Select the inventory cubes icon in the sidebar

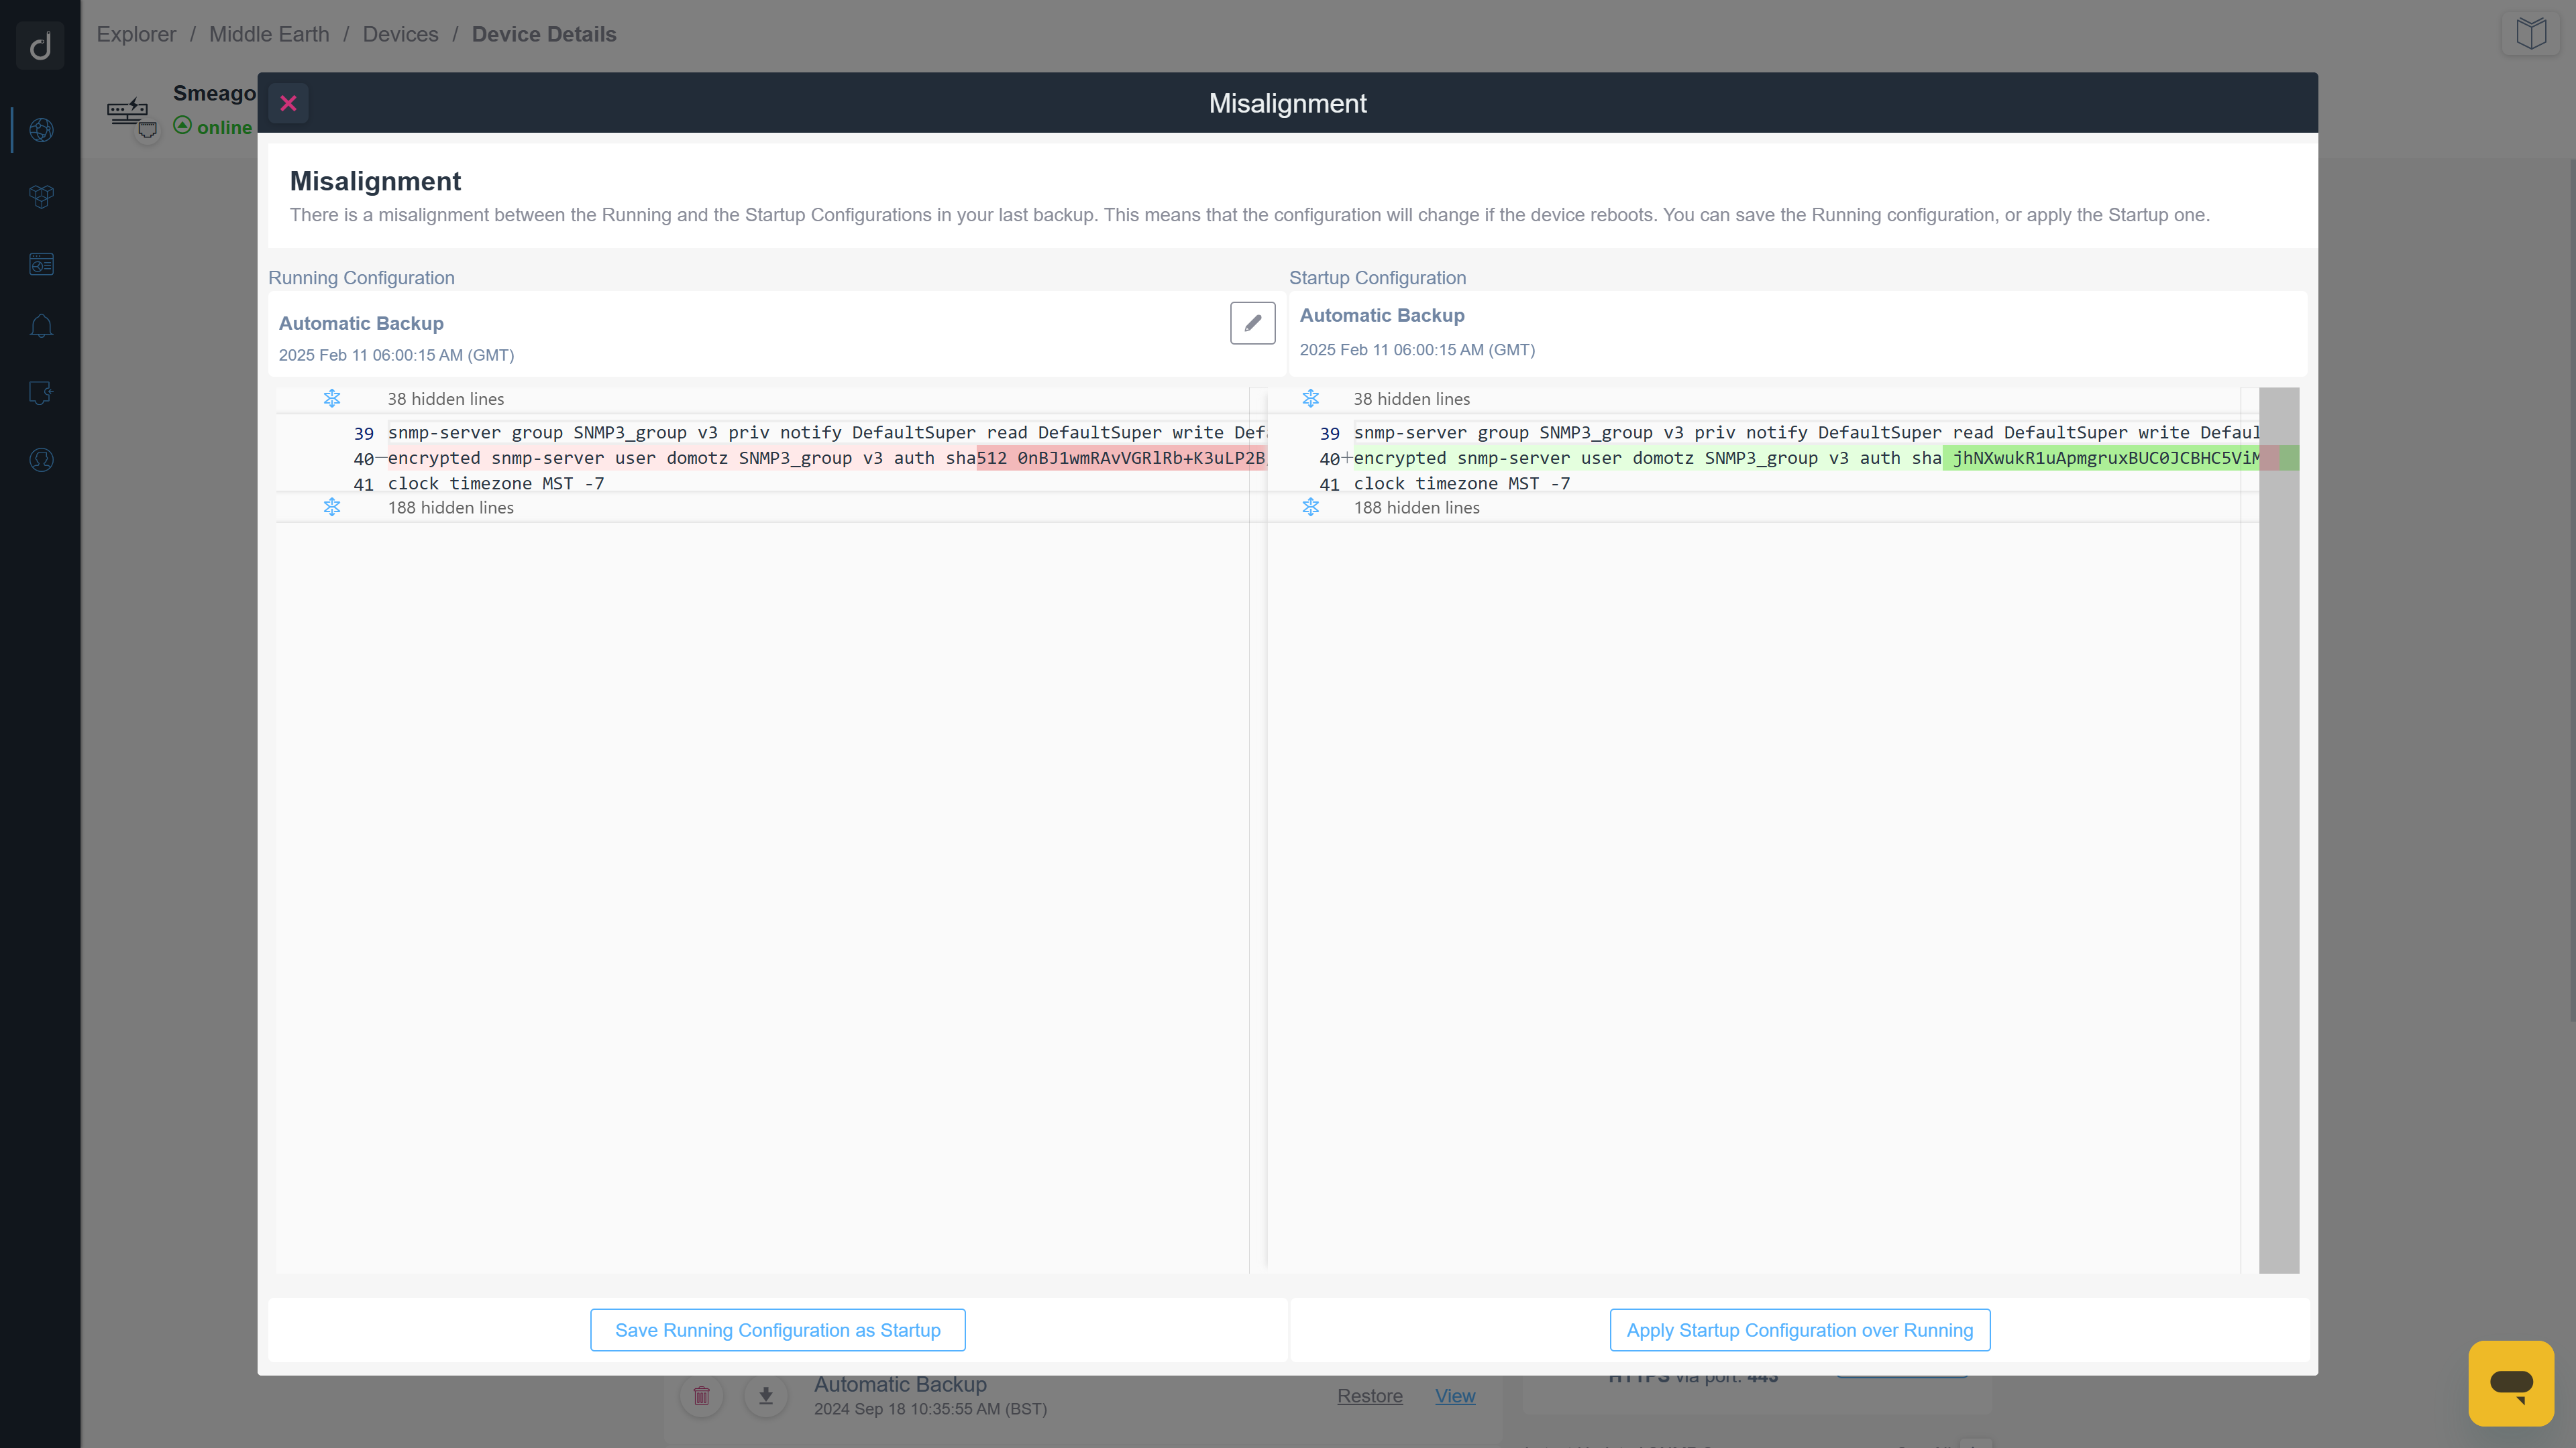click(x=41, y=197)
